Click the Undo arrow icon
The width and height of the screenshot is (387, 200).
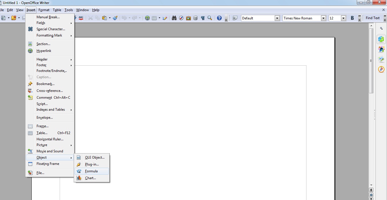[x=124, y=18]
